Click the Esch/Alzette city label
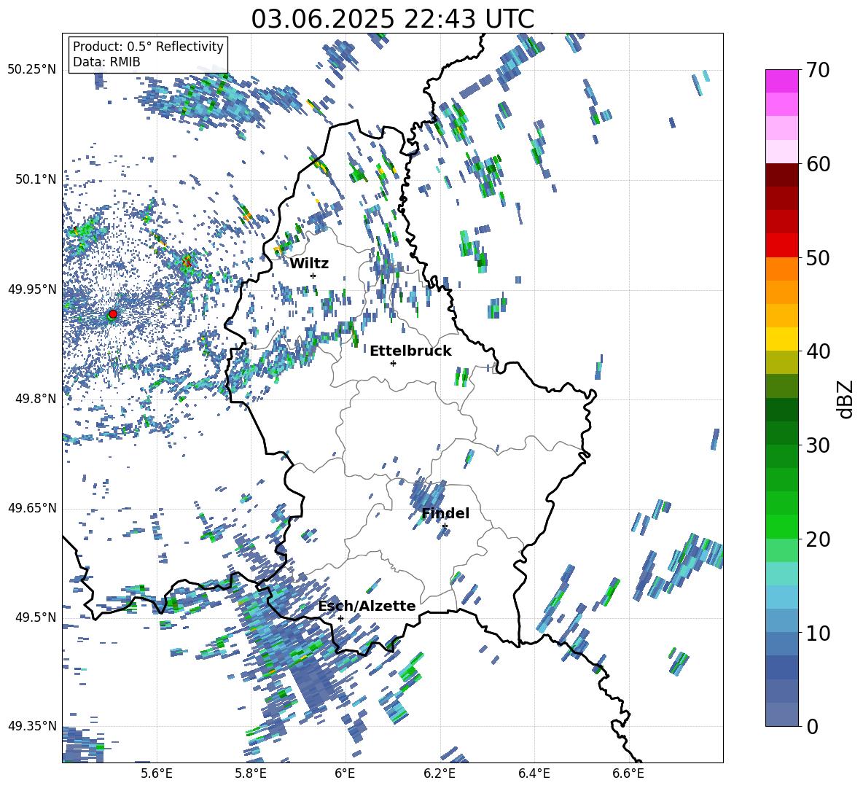Screen dimensions: 863x788 coord(367,606)
